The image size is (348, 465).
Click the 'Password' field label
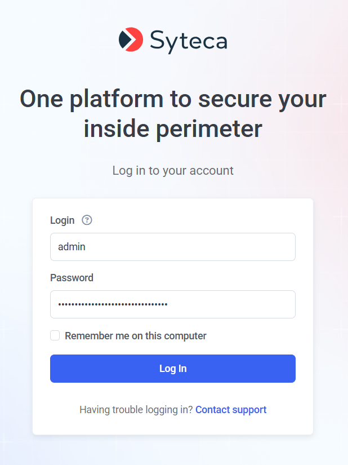pyautogui.click(x=72, y=278)
